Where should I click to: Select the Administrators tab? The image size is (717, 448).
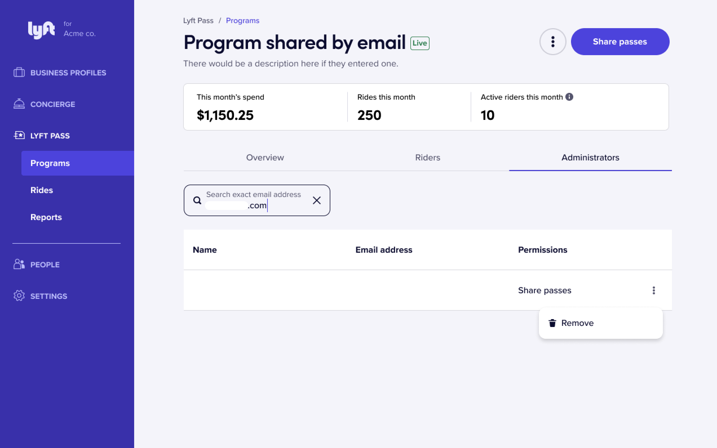click(x=590, y=158)
